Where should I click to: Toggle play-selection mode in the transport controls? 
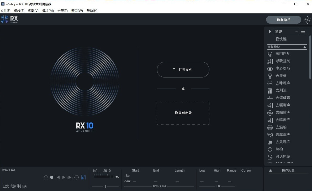pyautogui.click(x=70, y=177)
